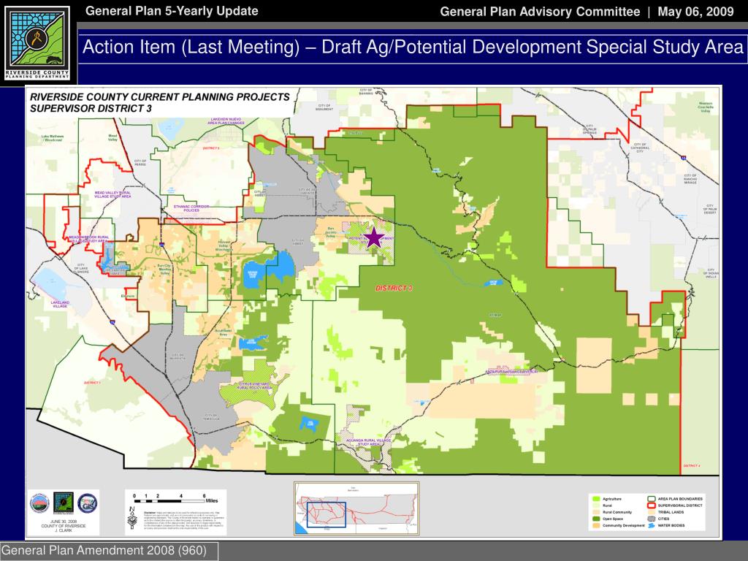
Task: Click the 'Aguanga Rural Village Study Area' label
Action: click(368, 442)
